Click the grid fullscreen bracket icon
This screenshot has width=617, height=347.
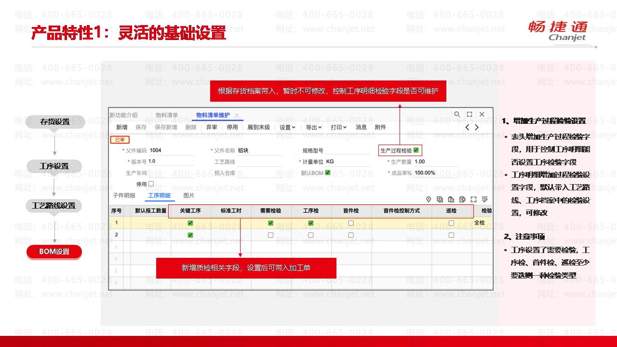pyautogui.click(x=473, y=200)
